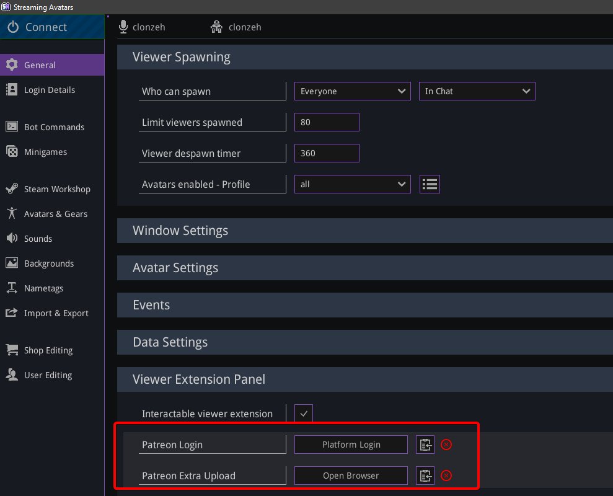The image size is (613, 496).
Task: Open User Editing page
Action: point(52,374)
